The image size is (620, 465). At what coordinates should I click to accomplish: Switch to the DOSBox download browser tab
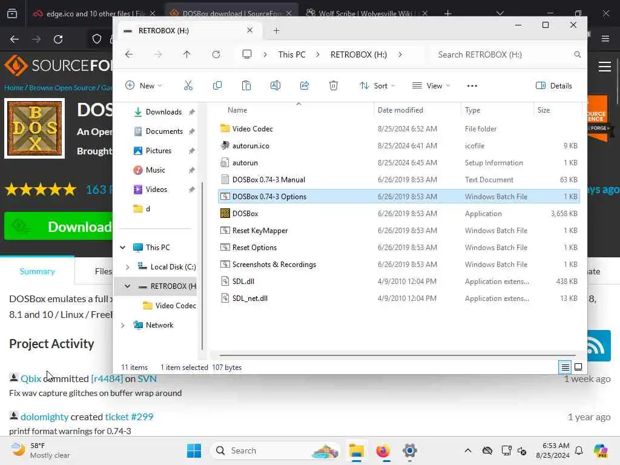pyautogui.click(x=231, y=13)
